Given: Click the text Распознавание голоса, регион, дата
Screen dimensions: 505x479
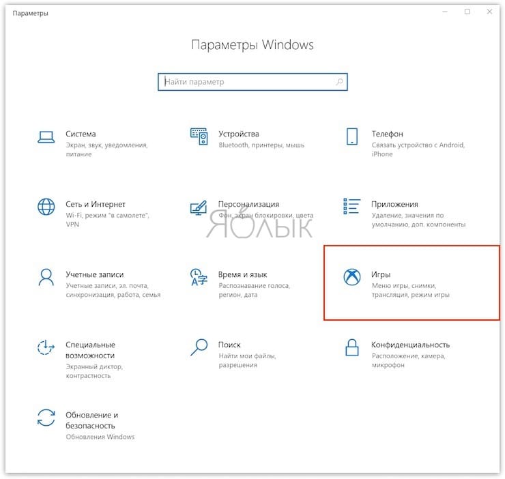Looking at the screenshot, I should click(x=254, y=290).
